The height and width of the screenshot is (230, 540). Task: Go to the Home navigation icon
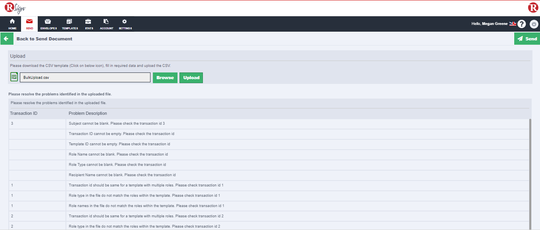pos(12,24)
